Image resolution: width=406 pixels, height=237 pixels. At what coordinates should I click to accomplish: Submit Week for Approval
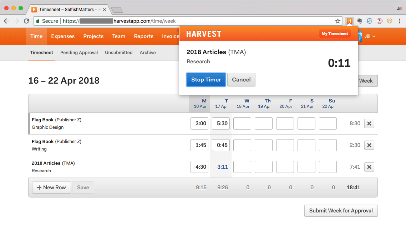[341, 211]
